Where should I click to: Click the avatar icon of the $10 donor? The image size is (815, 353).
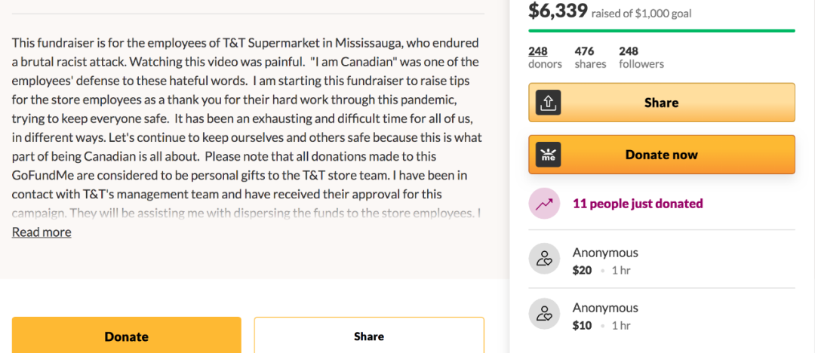544,314
